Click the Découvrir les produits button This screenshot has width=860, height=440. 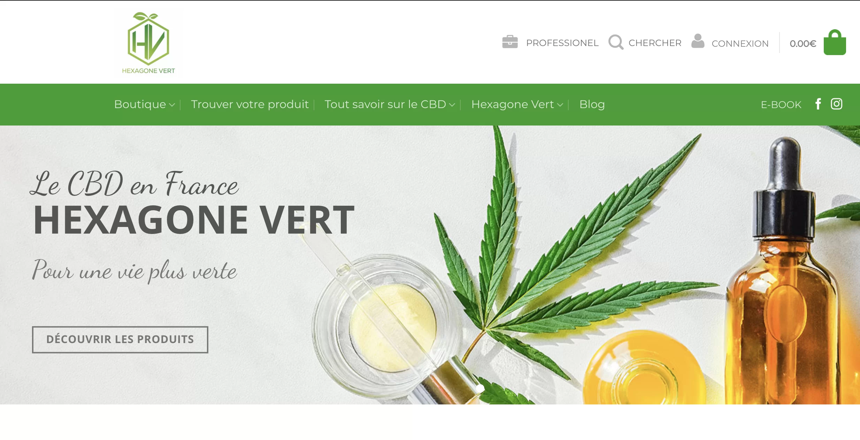point(120,340)
